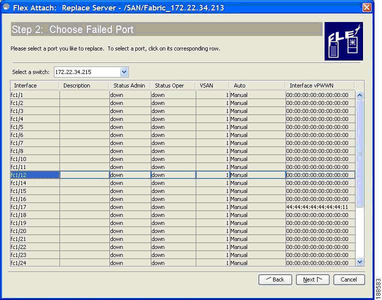Click the Status Admin cell for fc1/17
Screen dimensions: 382x300
pyautogui.click(x=130, y=207)
